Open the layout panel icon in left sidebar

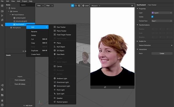(2, 6)
